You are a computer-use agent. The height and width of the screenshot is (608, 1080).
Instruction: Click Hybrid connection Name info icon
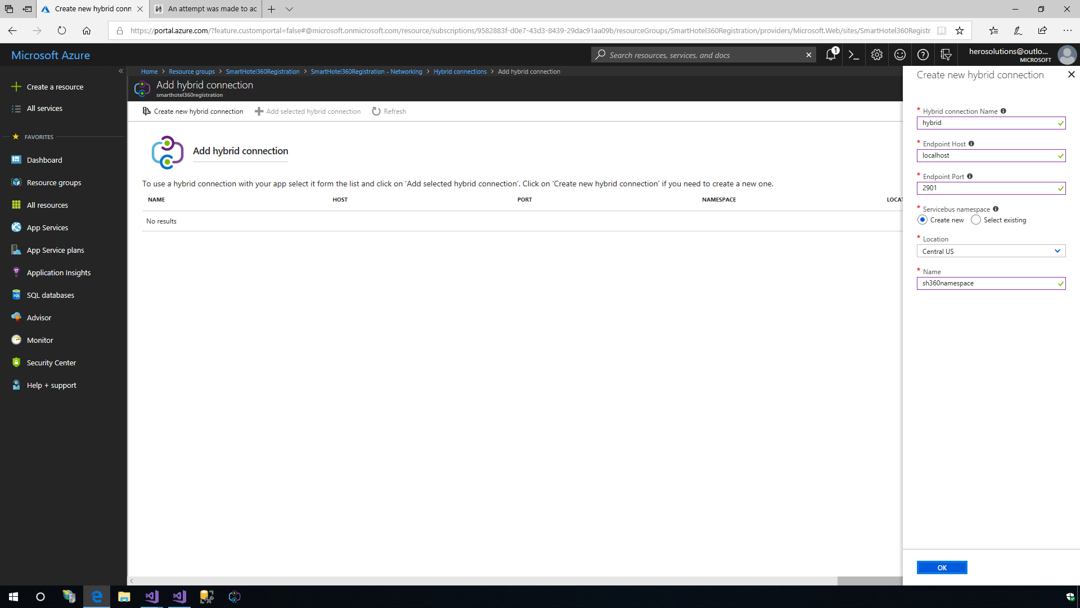[x=1003, y=111]
